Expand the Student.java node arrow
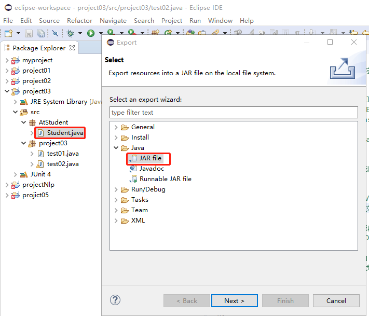The image size is (369, 316). [32, 133]
